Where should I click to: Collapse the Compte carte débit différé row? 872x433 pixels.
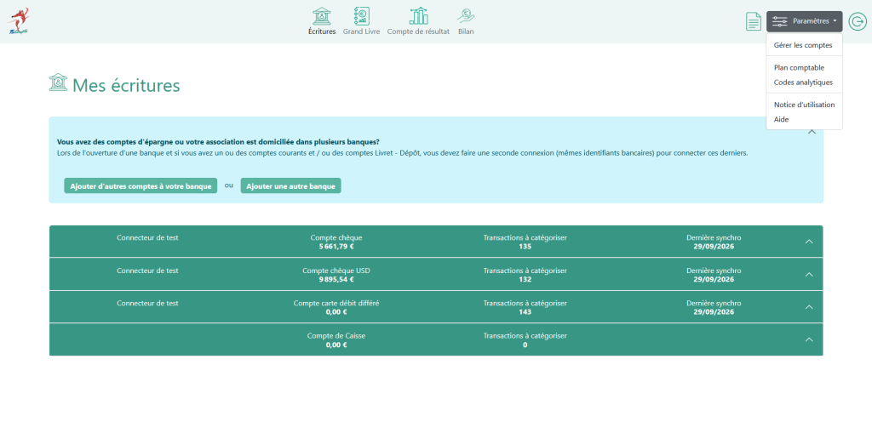pos(809,307)
